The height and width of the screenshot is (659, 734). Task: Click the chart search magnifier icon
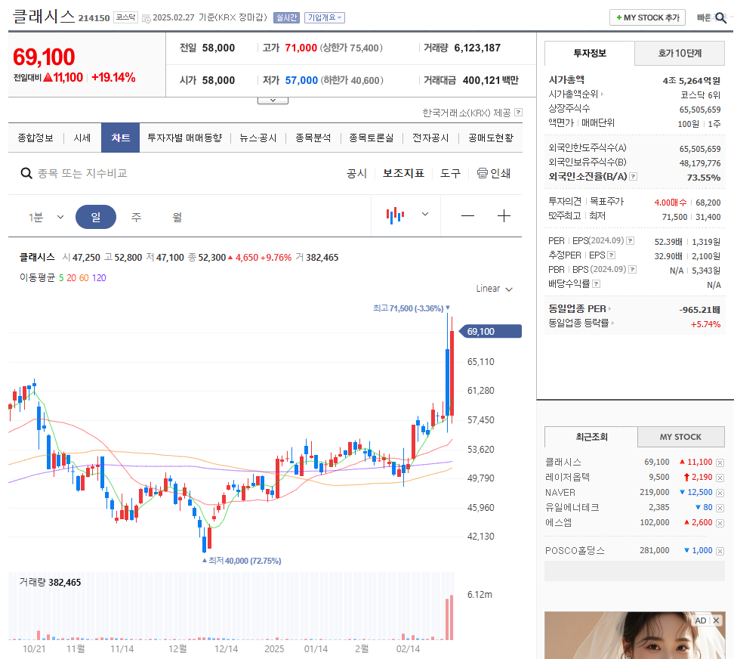coord(26,173)
